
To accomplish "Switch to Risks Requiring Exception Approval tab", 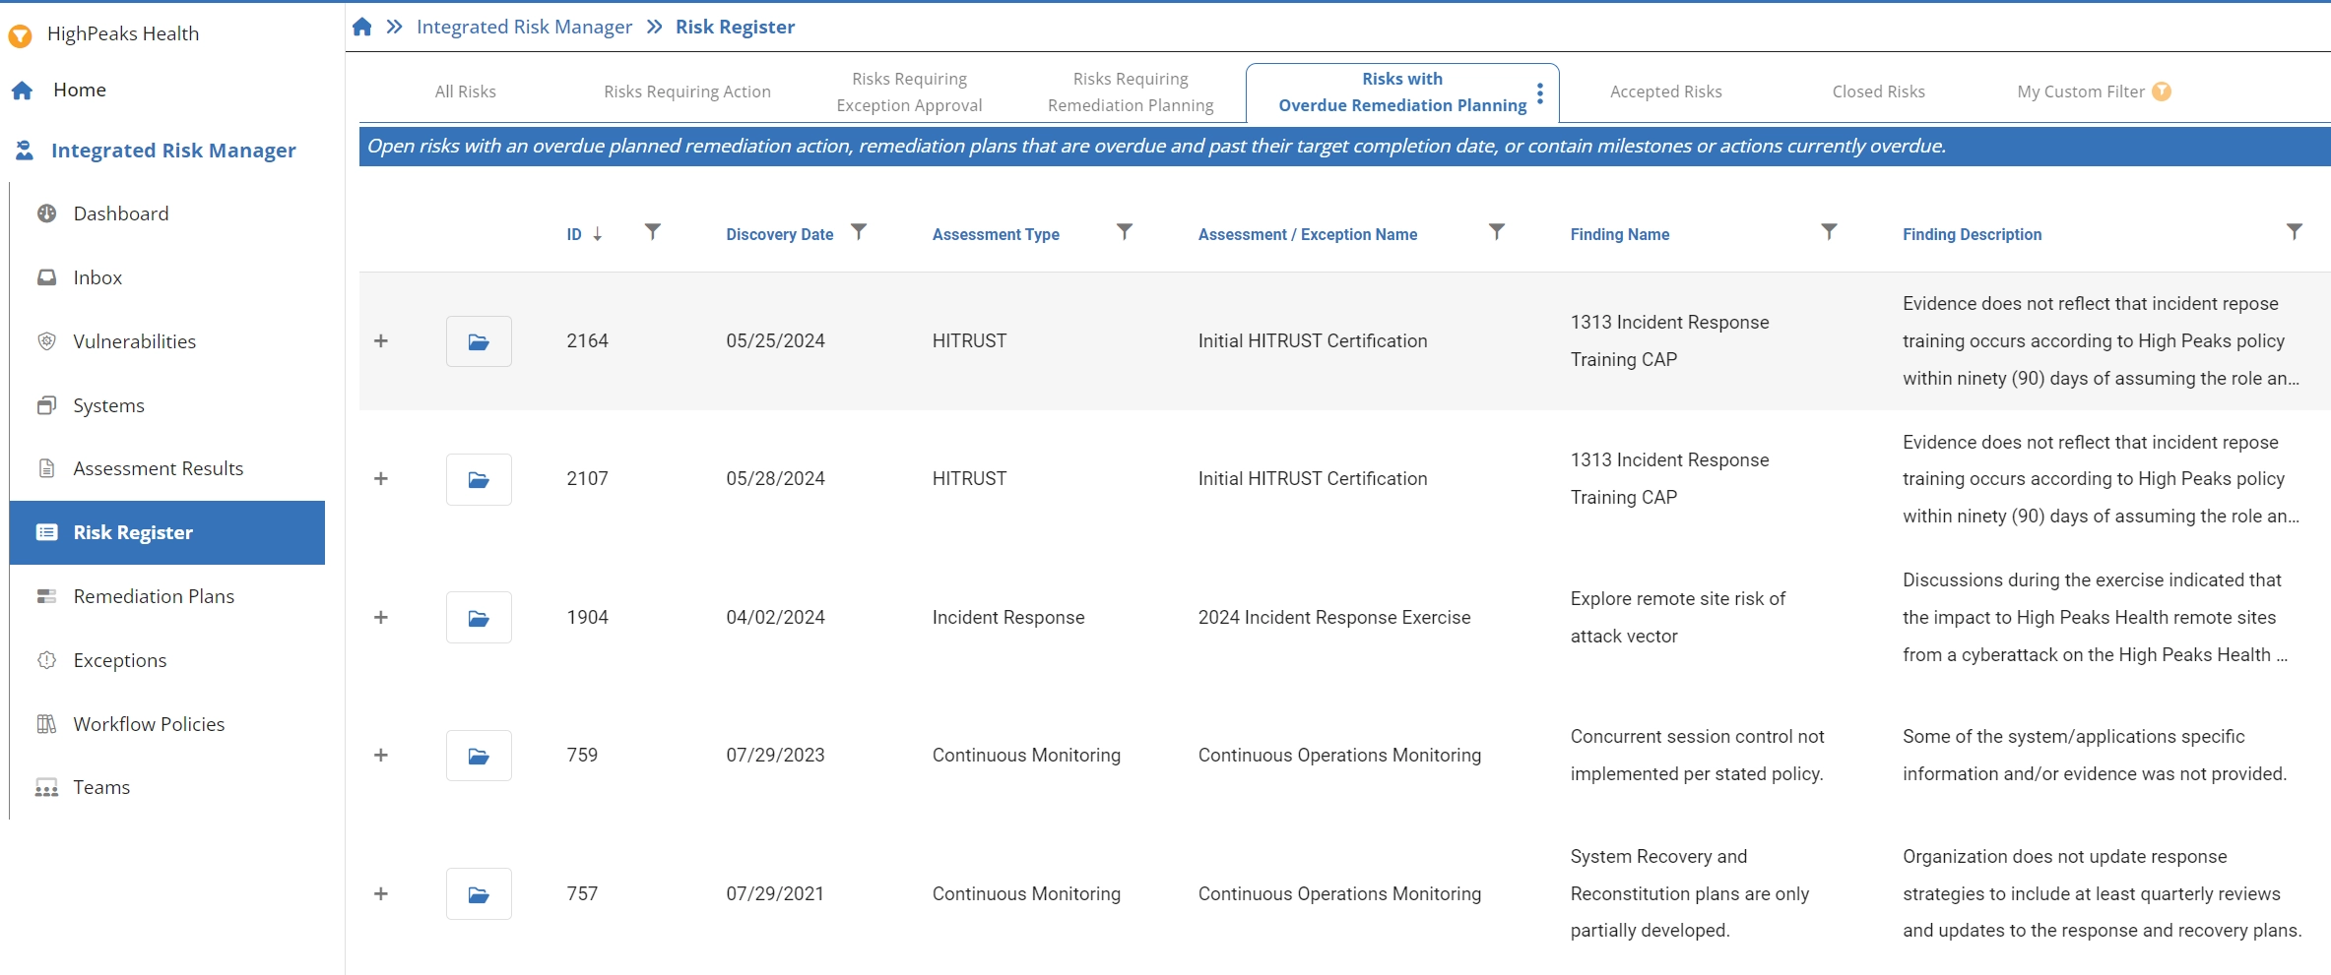I will (909, 91).
